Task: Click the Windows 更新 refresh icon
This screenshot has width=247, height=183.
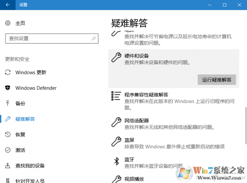Action: (x=8, y=72)
